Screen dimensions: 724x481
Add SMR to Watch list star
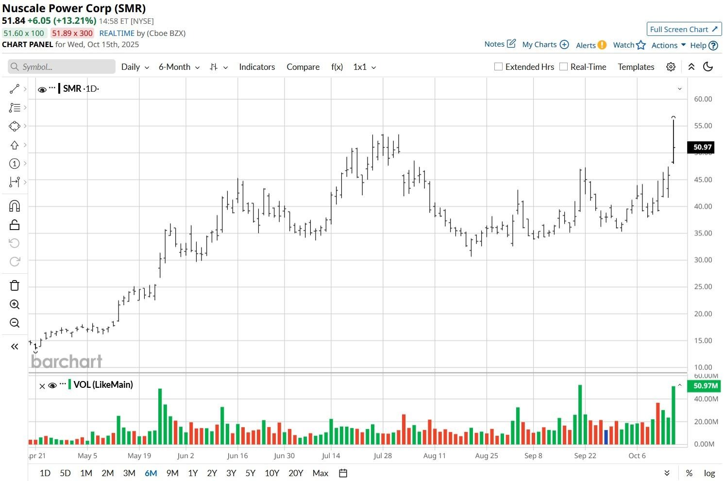click(641, 45)
